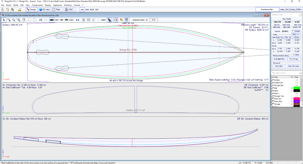303x164 pixels.
Task: Click the new model length field 186.770
Action: [x=277, y=22]
